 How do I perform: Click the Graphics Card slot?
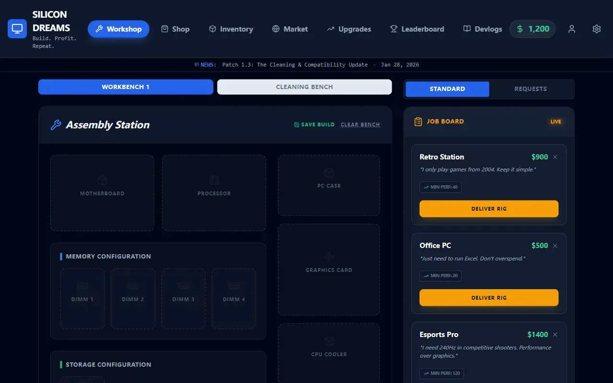click(x=329, y=270)
